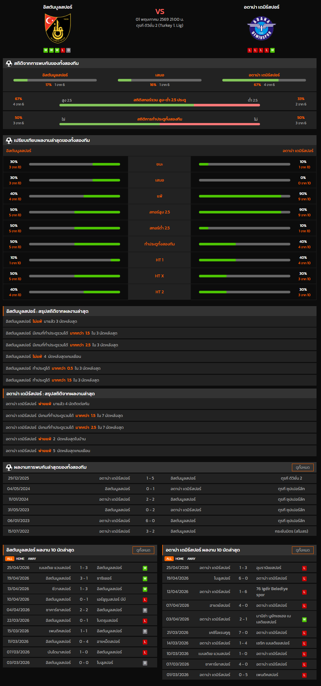Click the Adana Demirspor team crest logo
Viewport: 321px width, 686px height.
click(x=262, y=28)
